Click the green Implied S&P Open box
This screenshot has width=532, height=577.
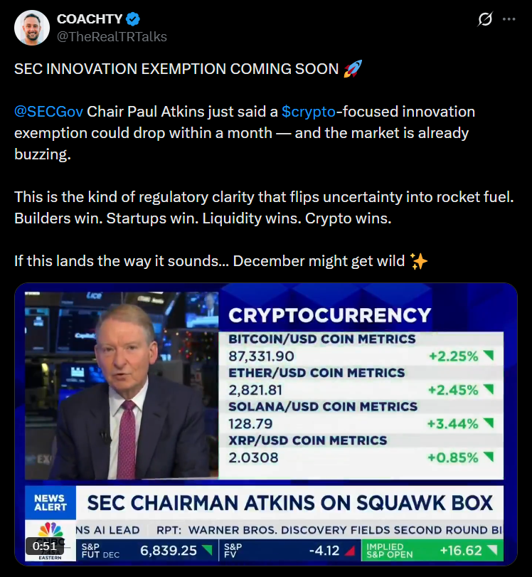click(x=434, y=551)
